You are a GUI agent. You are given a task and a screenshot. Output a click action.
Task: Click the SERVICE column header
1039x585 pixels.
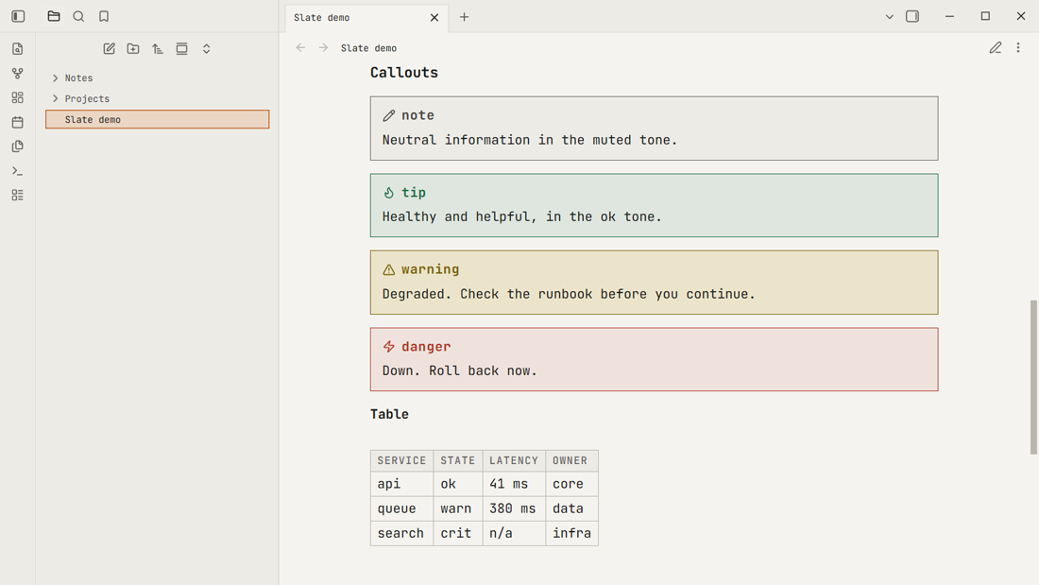pyautogui.click(x=401, y=460)
